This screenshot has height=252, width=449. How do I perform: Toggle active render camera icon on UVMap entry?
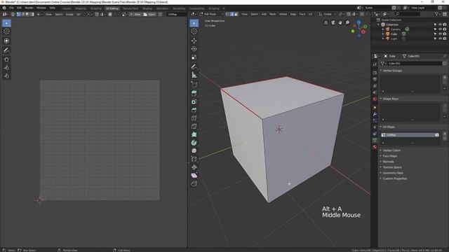point(437,135)
